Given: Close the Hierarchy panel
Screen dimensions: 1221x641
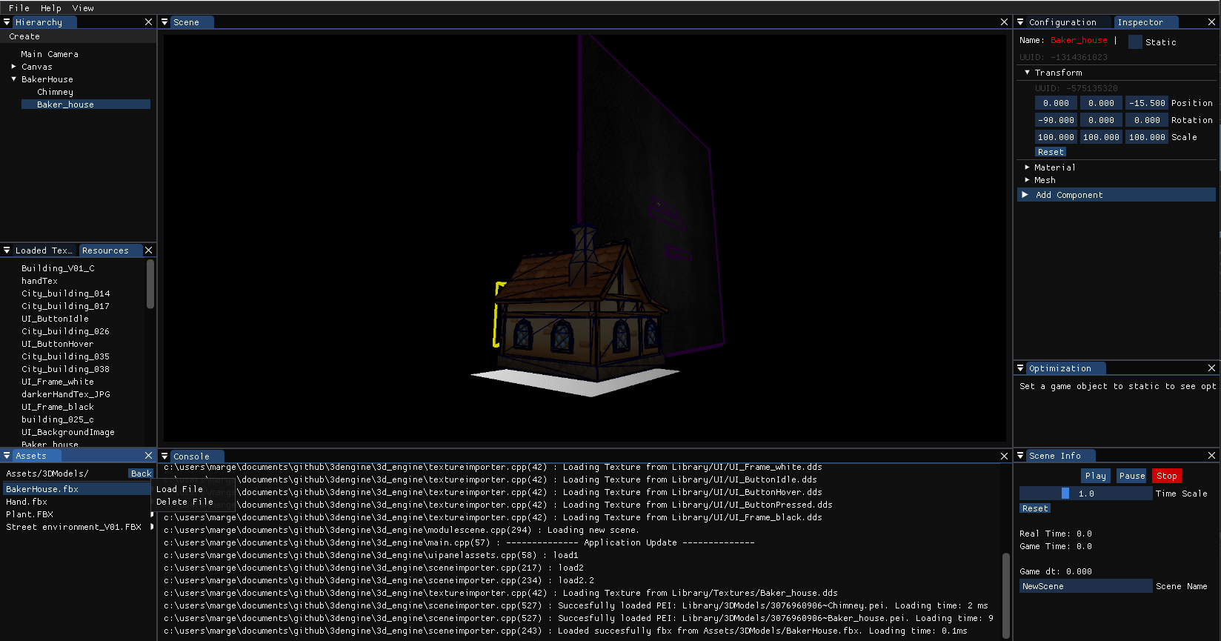Looking at the screenshot, I should (148, 22).
